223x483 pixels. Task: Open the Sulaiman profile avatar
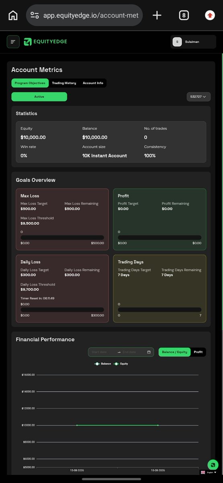[x=177, y=41]
